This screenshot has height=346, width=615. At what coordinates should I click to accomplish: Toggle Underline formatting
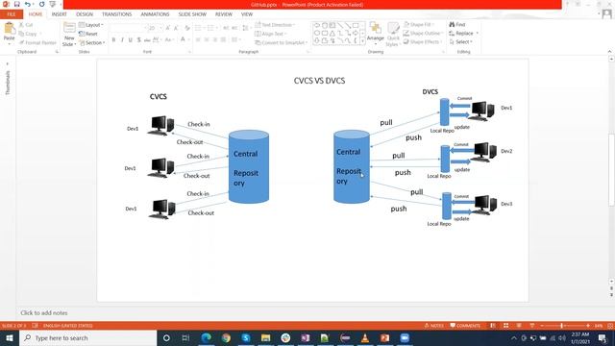(131, 39)
